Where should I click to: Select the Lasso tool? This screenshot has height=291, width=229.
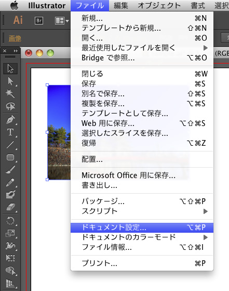pos(10,106)
